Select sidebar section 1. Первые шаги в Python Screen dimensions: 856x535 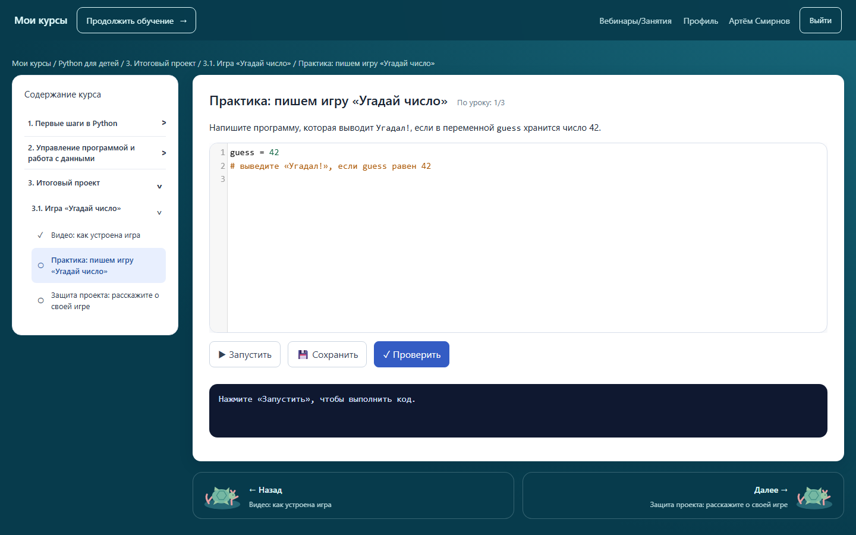(x=95, y=123)
